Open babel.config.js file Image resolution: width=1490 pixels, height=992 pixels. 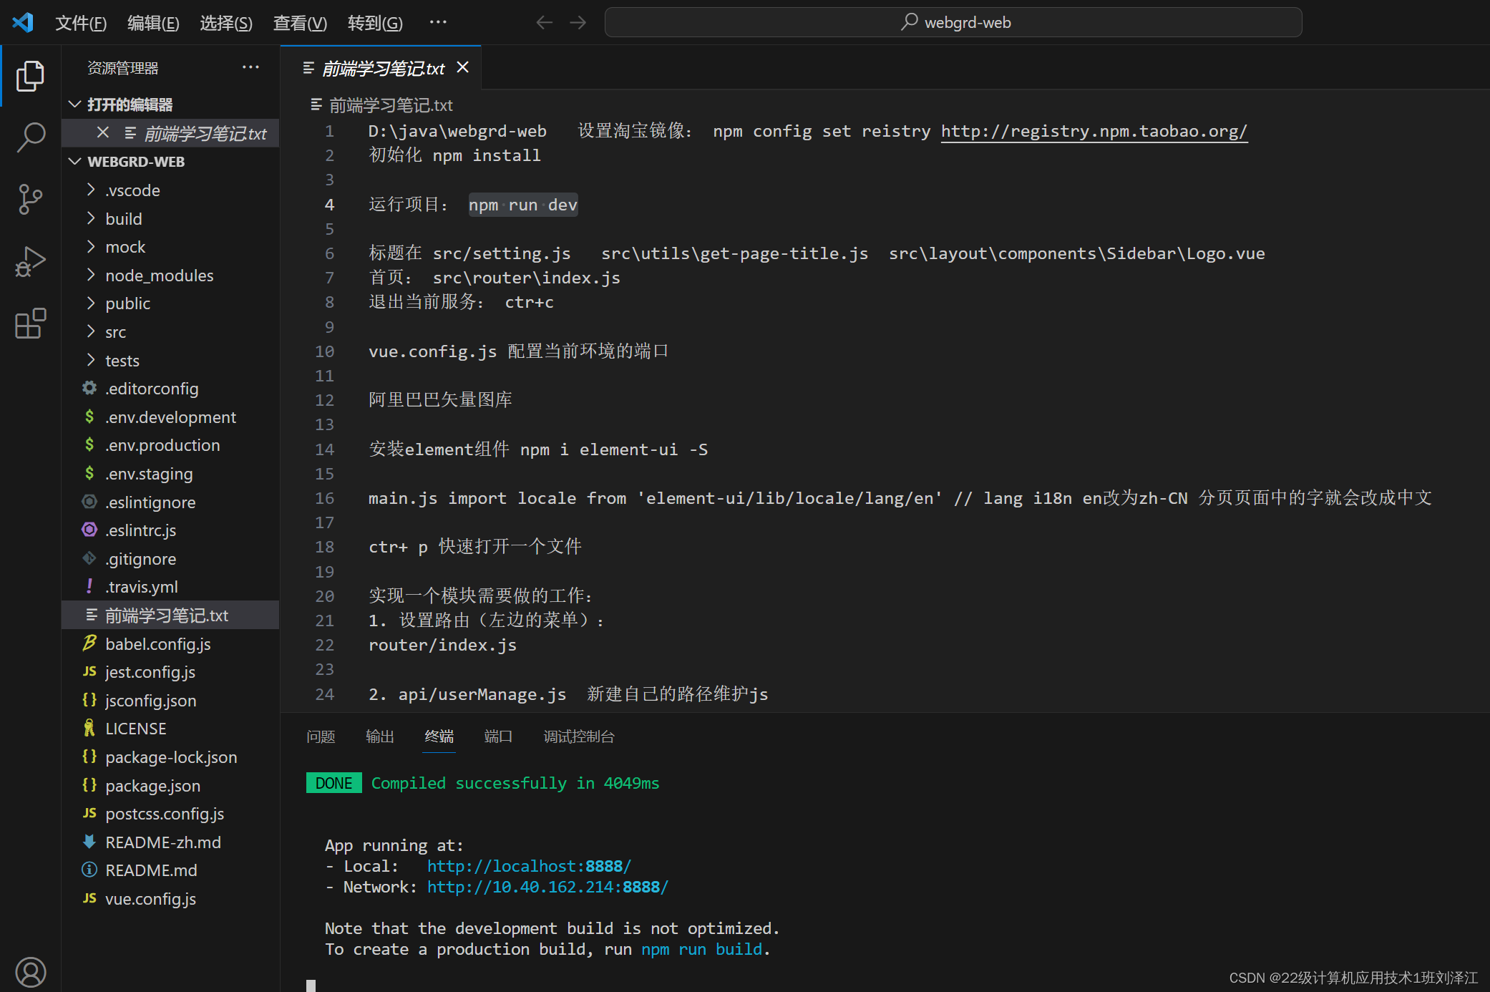(170, 644)
